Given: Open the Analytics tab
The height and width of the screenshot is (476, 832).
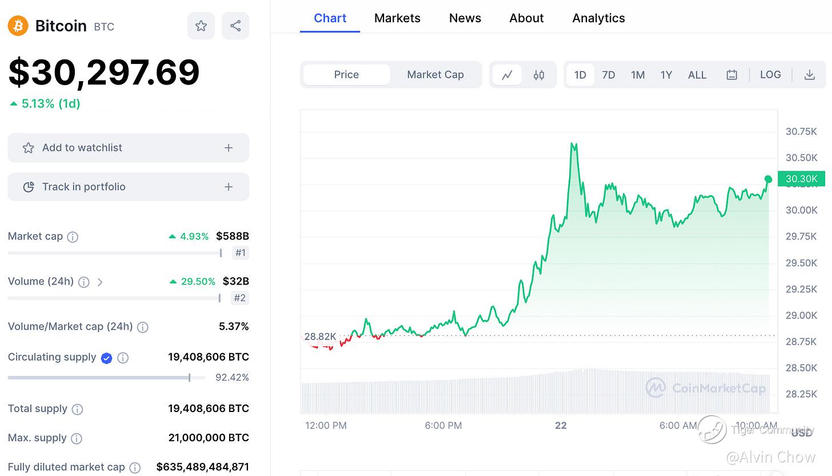Looking at the screenshot, I should coord(598,18).
